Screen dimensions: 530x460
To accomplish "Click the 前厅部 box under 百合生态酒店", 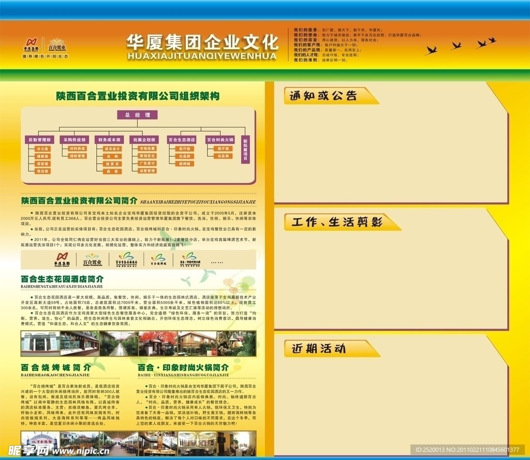I will coord(185,149).
